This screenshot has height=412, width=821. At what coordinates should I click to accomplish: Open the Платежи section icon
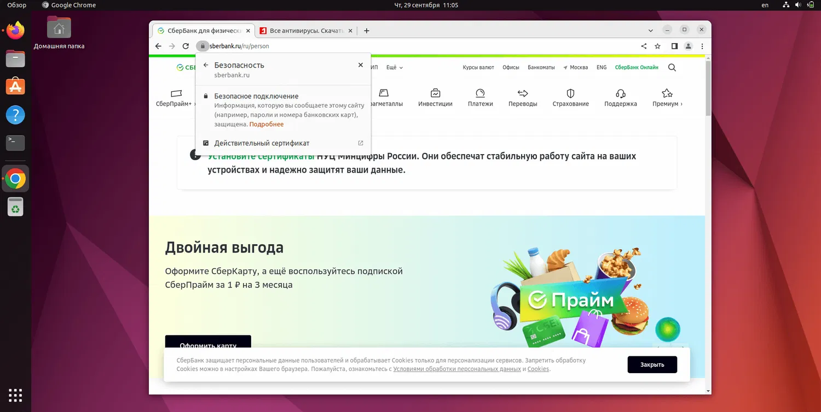click(x=481, y=93)
